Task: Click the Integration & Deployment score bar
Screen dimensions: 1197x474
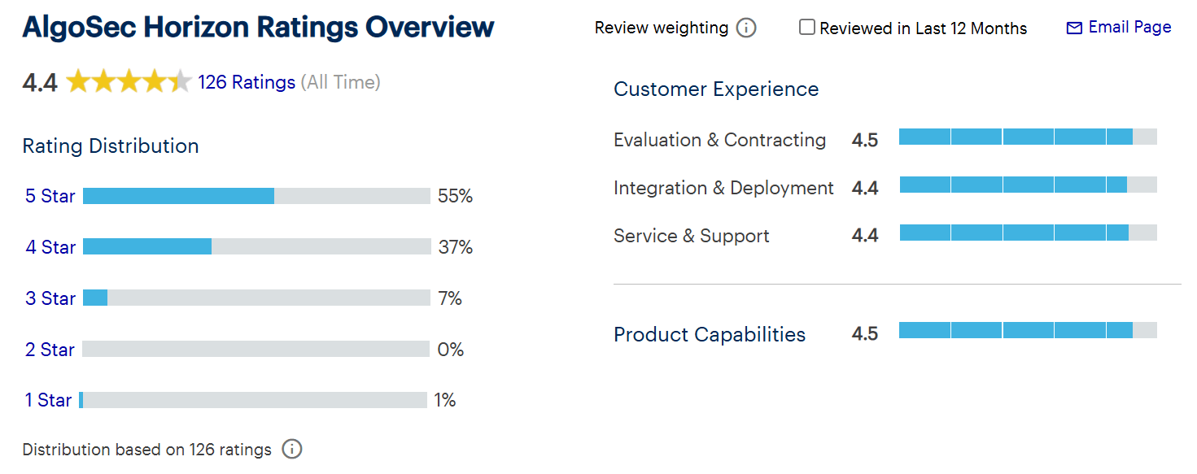Action: click(x=1027, y=185)
